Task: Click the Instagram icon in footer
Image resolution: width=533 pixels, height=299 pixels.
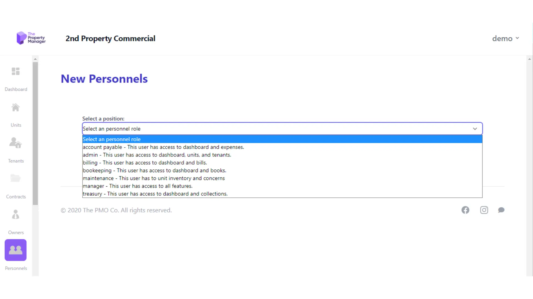Action: click(484, 210)
